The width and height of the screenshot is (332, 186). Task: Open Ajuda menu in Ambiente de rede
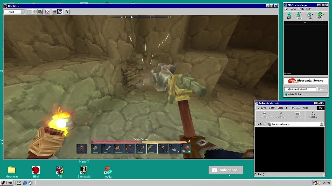coord(305,108)
